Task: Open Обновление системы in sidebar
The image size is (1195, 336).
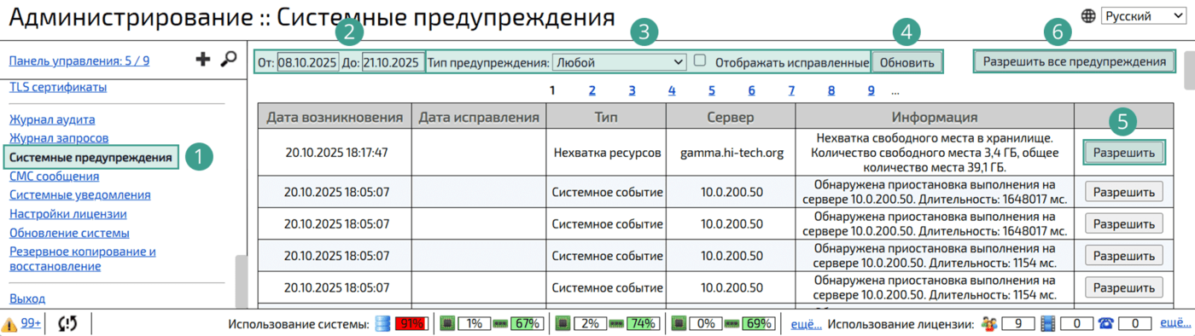Action: (x=69, y=233)
